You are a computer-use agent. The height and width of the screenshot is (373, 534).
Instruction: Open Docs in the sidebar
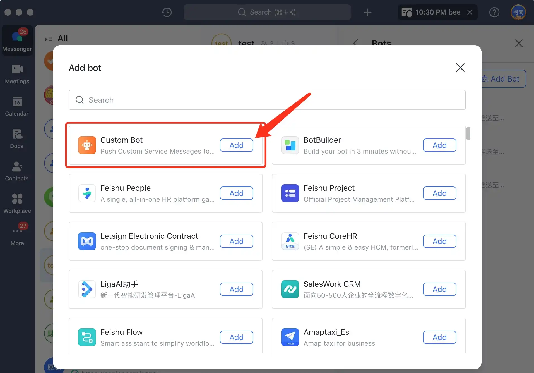pyautogui.click(x=17, y=139)
